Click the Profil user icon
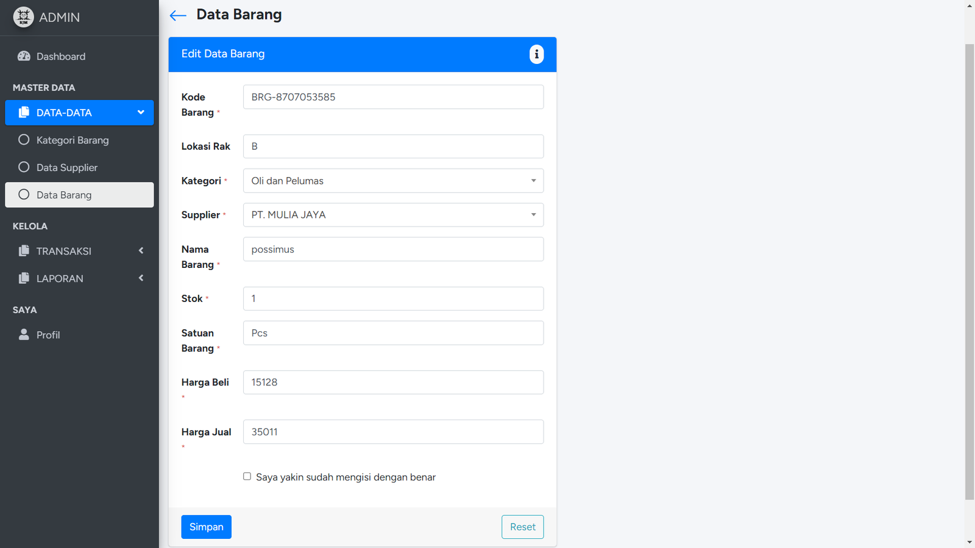The image size is (975, 548). point(24,334)
